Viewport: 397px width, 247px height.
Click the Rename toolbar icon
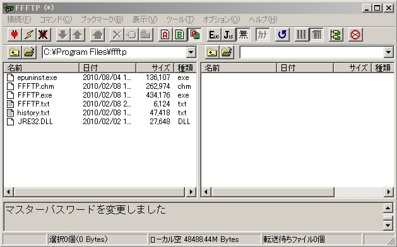[131, 35]
